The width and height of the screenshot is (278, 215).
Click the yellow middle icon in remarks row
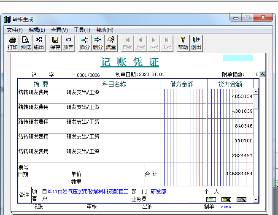click(226, 199)
